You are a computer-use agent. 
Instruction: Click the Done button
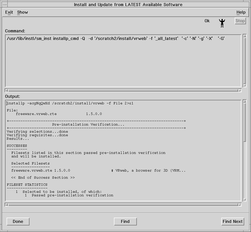18,221
